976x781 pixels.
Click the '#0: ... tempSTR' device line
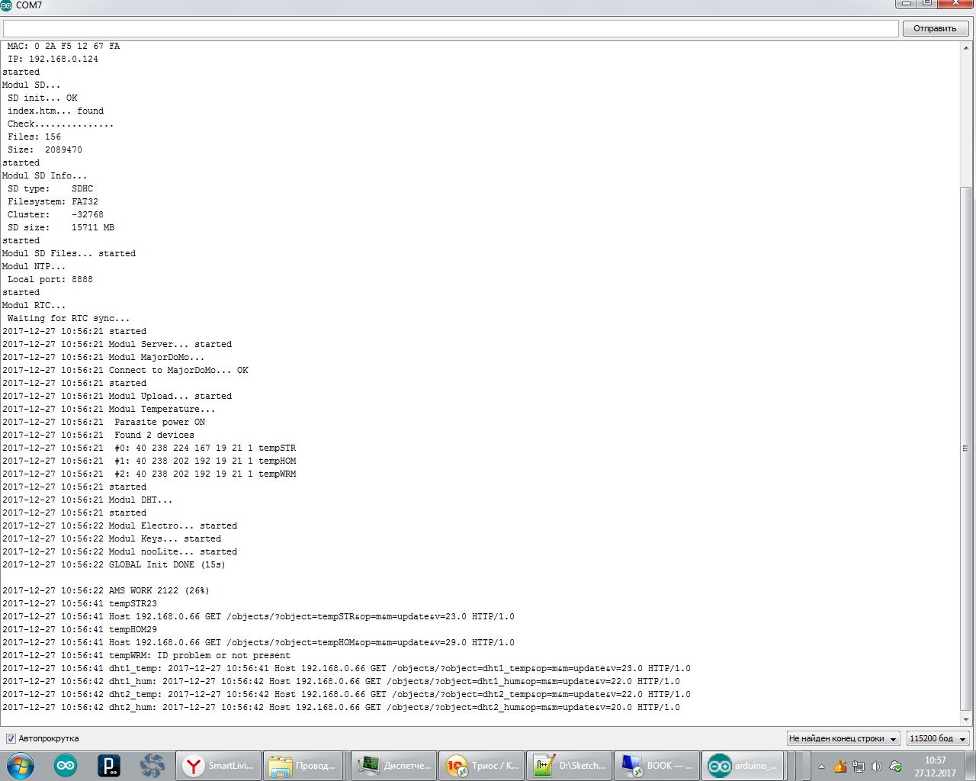click(149, 448)
